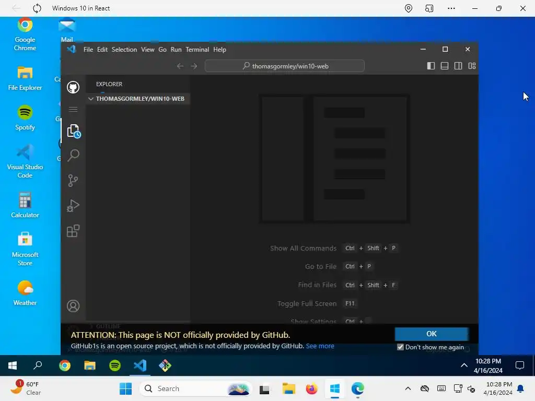
Task: Click OK on the attention notice
Action: pos(432,334)
